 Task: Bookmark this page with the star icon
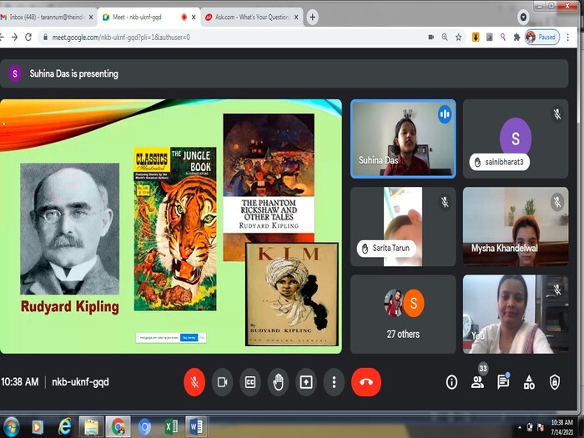coord(459,38)
